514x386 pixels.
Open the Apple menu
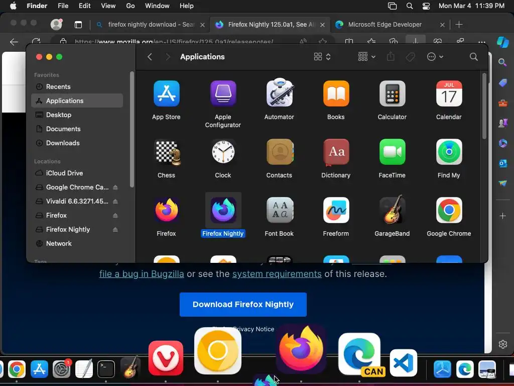coord(13,6)
